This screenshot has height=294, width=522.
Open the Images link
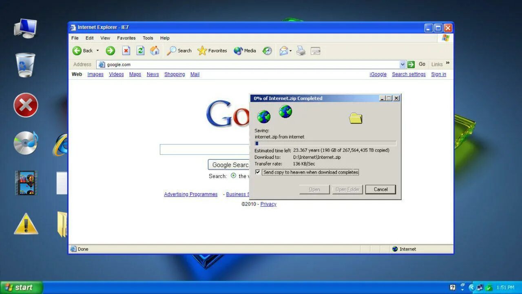pos(95,74)
